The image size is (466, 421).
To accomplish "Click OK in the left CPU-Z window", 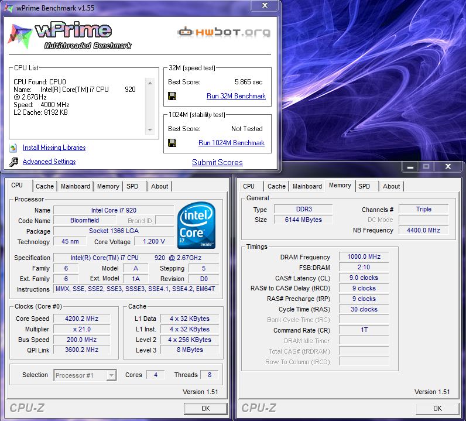I will coord(205,409).
